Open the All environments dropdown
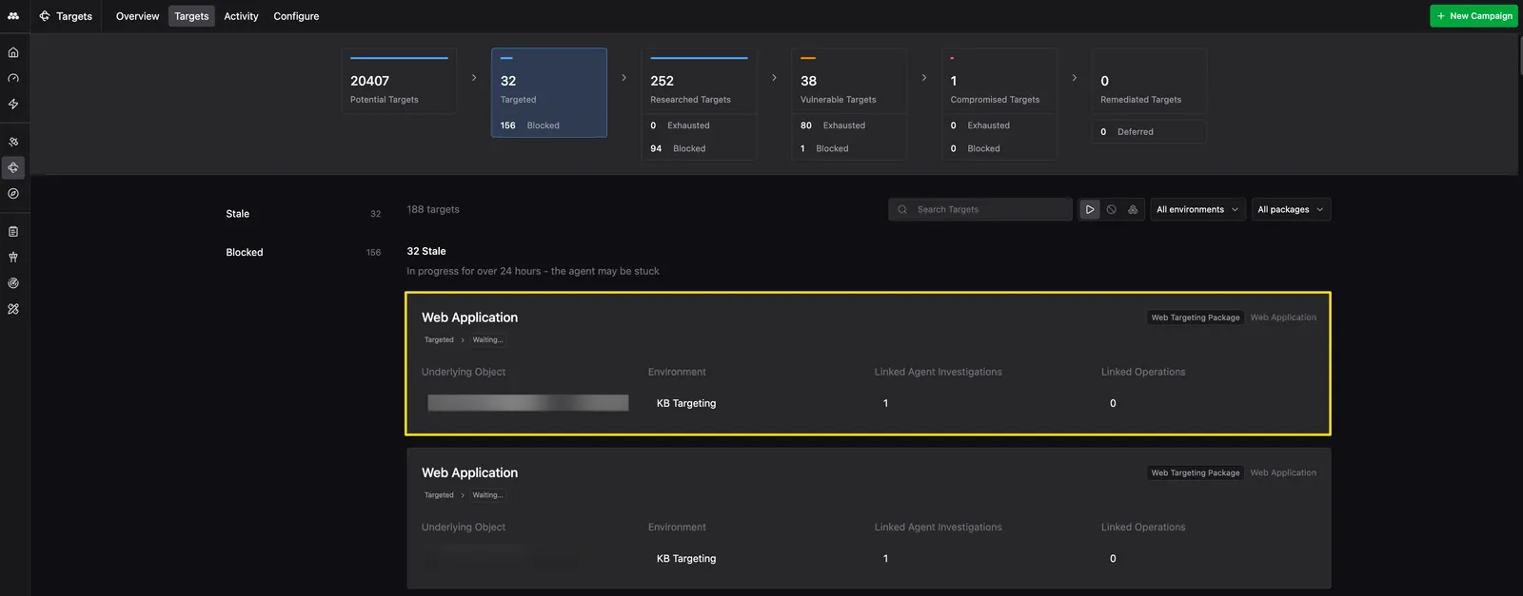The height and width of the screenshot is (596, 1523). [1197, 209]
